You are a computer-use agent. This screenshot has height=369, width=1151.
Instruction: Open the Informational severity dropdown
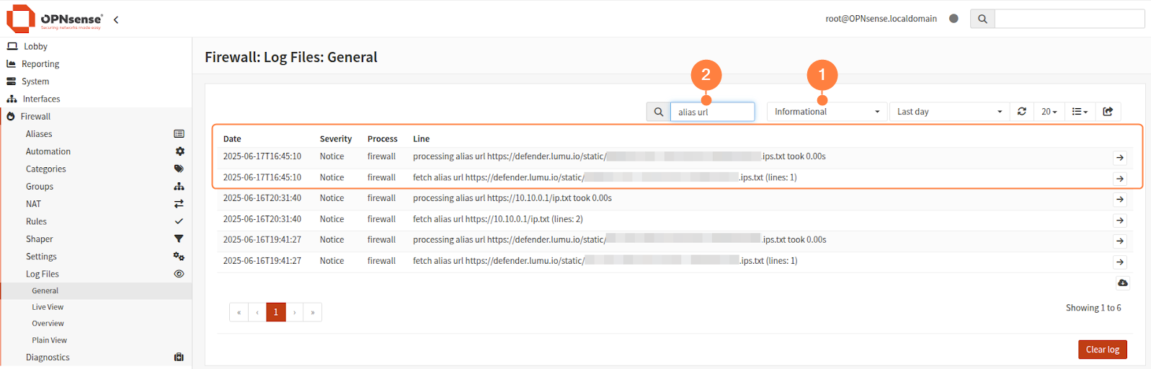(827, 112)
